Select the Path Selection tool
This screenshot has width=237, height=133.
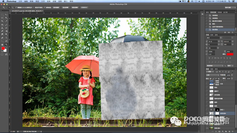point(2,41)
